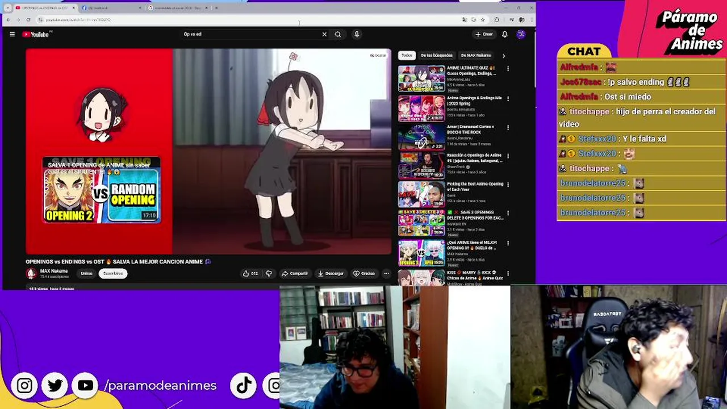Open the Reacción a Openings de Anime thumbnail

click(421, 165)
